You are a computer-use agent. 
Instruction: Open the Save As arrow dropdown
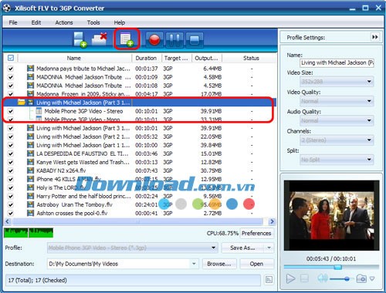(x=269, y=248)
